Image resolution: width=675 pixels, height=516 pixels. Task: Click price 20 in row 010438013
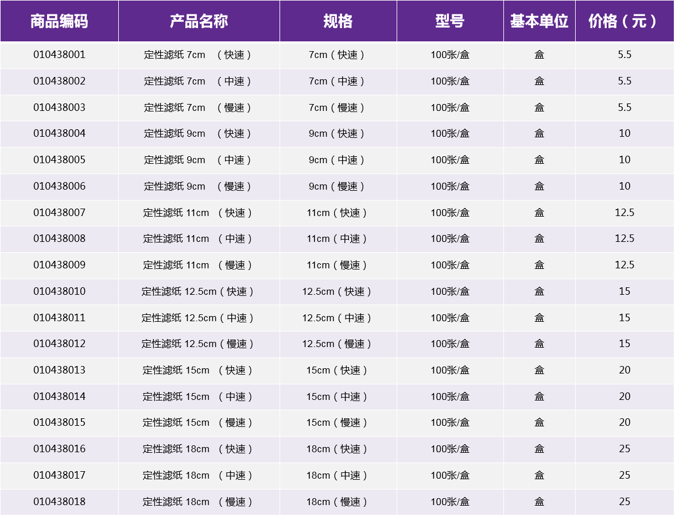tap(624, 370)
